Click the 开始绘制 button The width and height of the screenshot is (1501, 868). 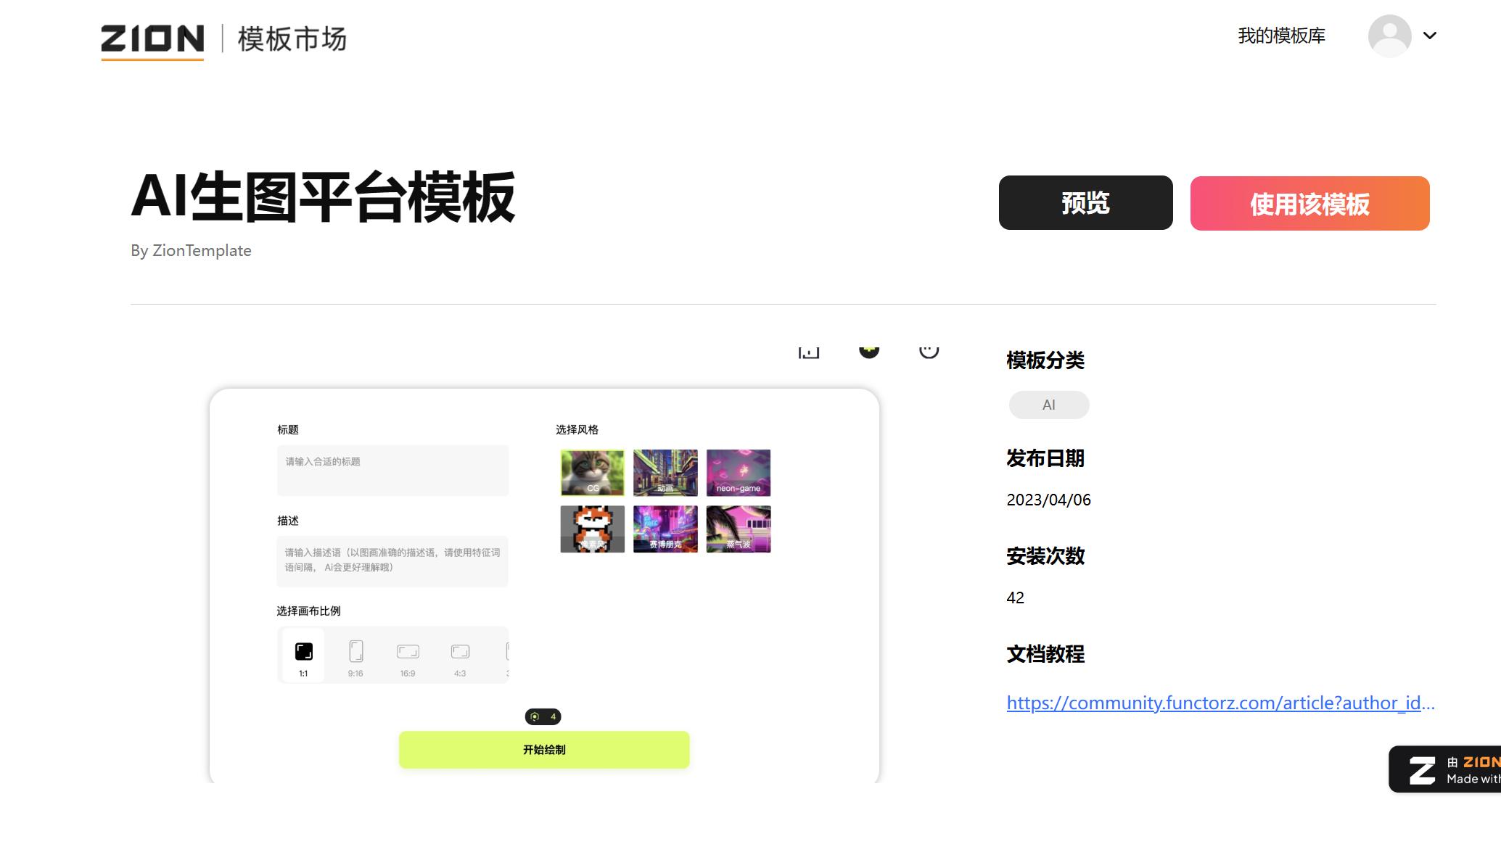coord(543,750)
